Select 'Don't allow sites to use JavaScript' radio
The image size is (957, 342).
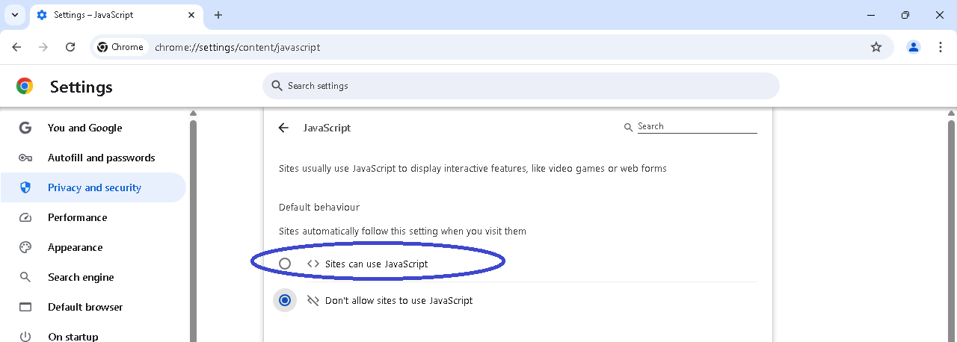[x=285, y=300]
